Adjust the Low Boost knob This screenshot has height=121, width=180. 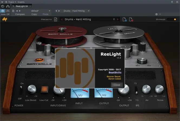32,89
